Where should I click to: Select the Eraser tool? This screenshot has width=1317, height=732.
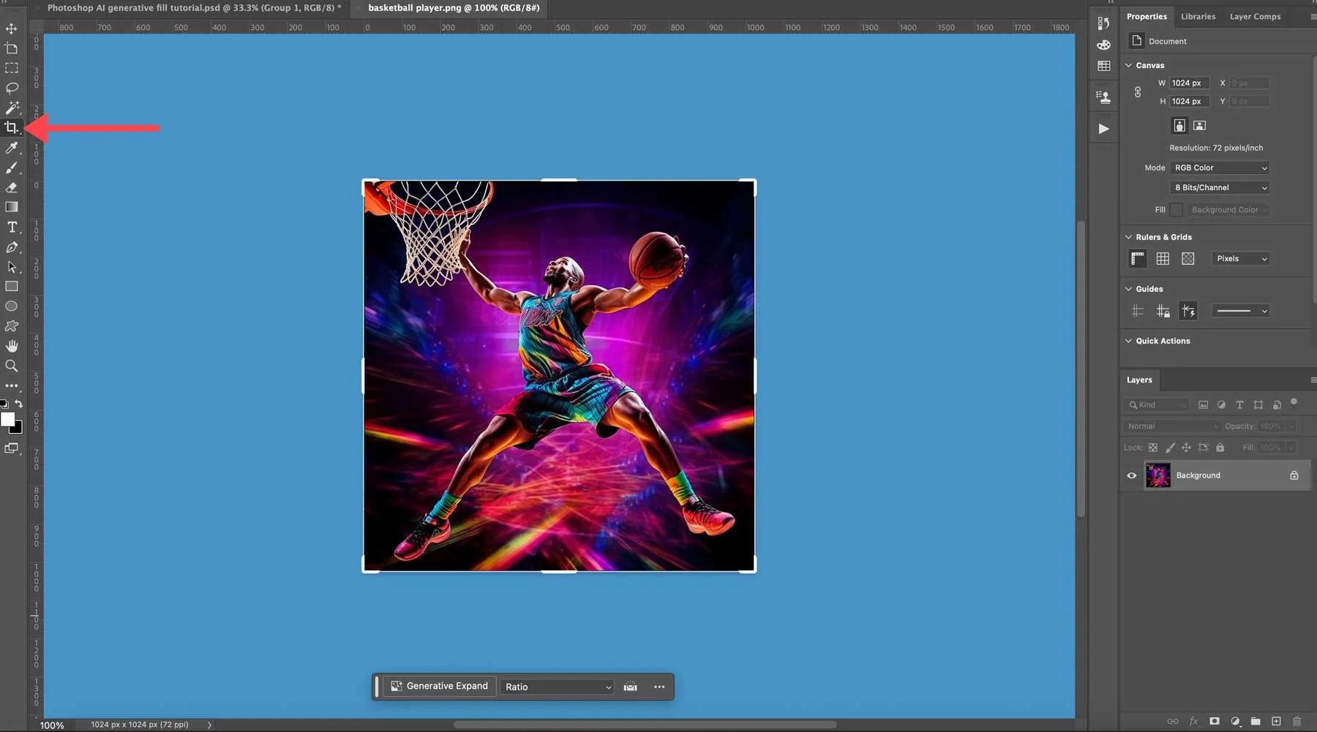[12, 188]
